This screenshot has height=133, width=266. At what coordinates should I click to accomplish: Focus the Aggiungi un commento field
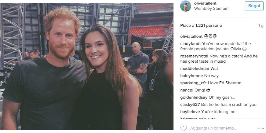214,128
